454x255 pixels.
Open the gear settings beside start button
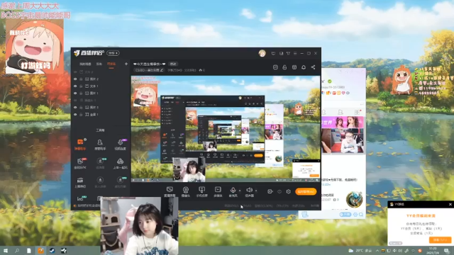[289, 191]
